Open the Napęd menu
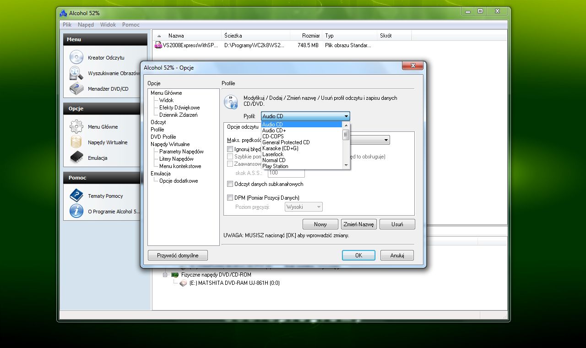The image size is (586, 348). (86, 25)
